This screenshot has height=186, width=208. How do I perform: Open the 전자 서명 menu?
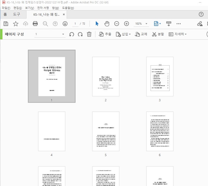click(x=43, y=8)
